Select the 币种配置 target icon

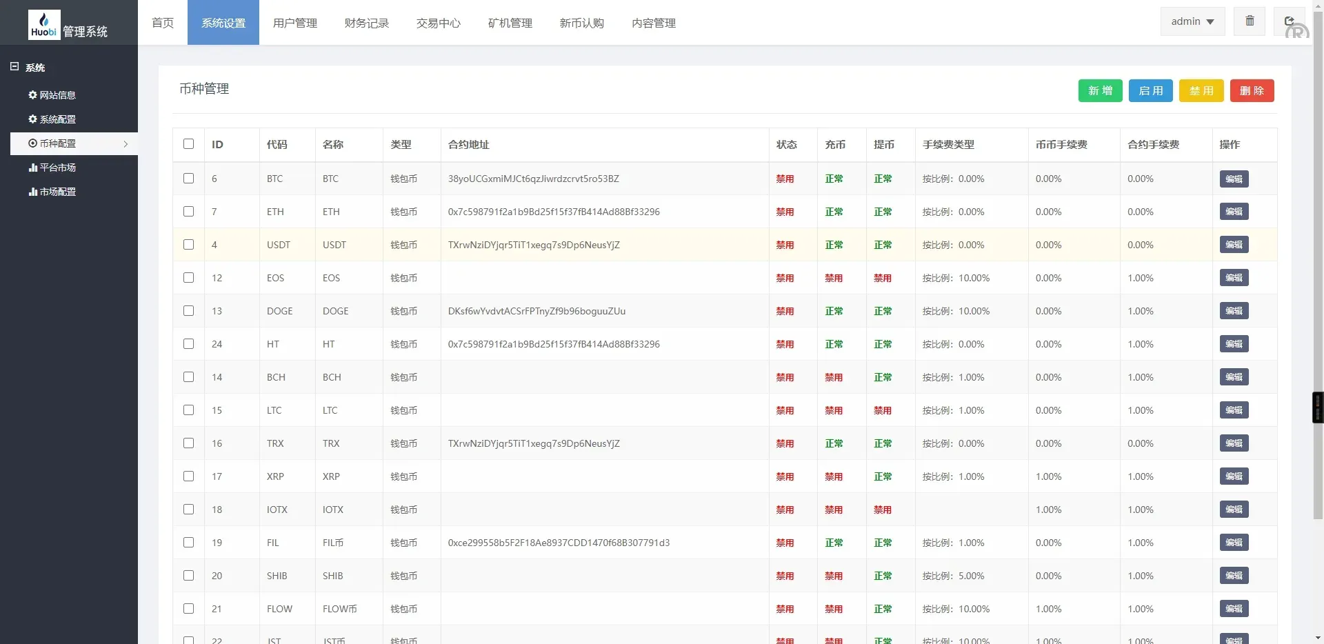(x=31, y=143)
